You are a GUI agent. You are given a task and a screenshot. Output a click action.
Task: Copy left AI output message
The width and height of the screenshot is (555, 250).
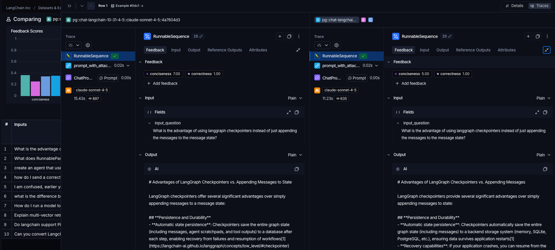point(297,169)
